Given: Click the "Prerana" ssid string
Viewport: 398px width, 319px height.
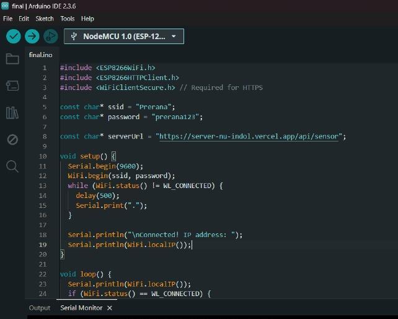Looking at the screenshot, I should (x=154, y=107).
